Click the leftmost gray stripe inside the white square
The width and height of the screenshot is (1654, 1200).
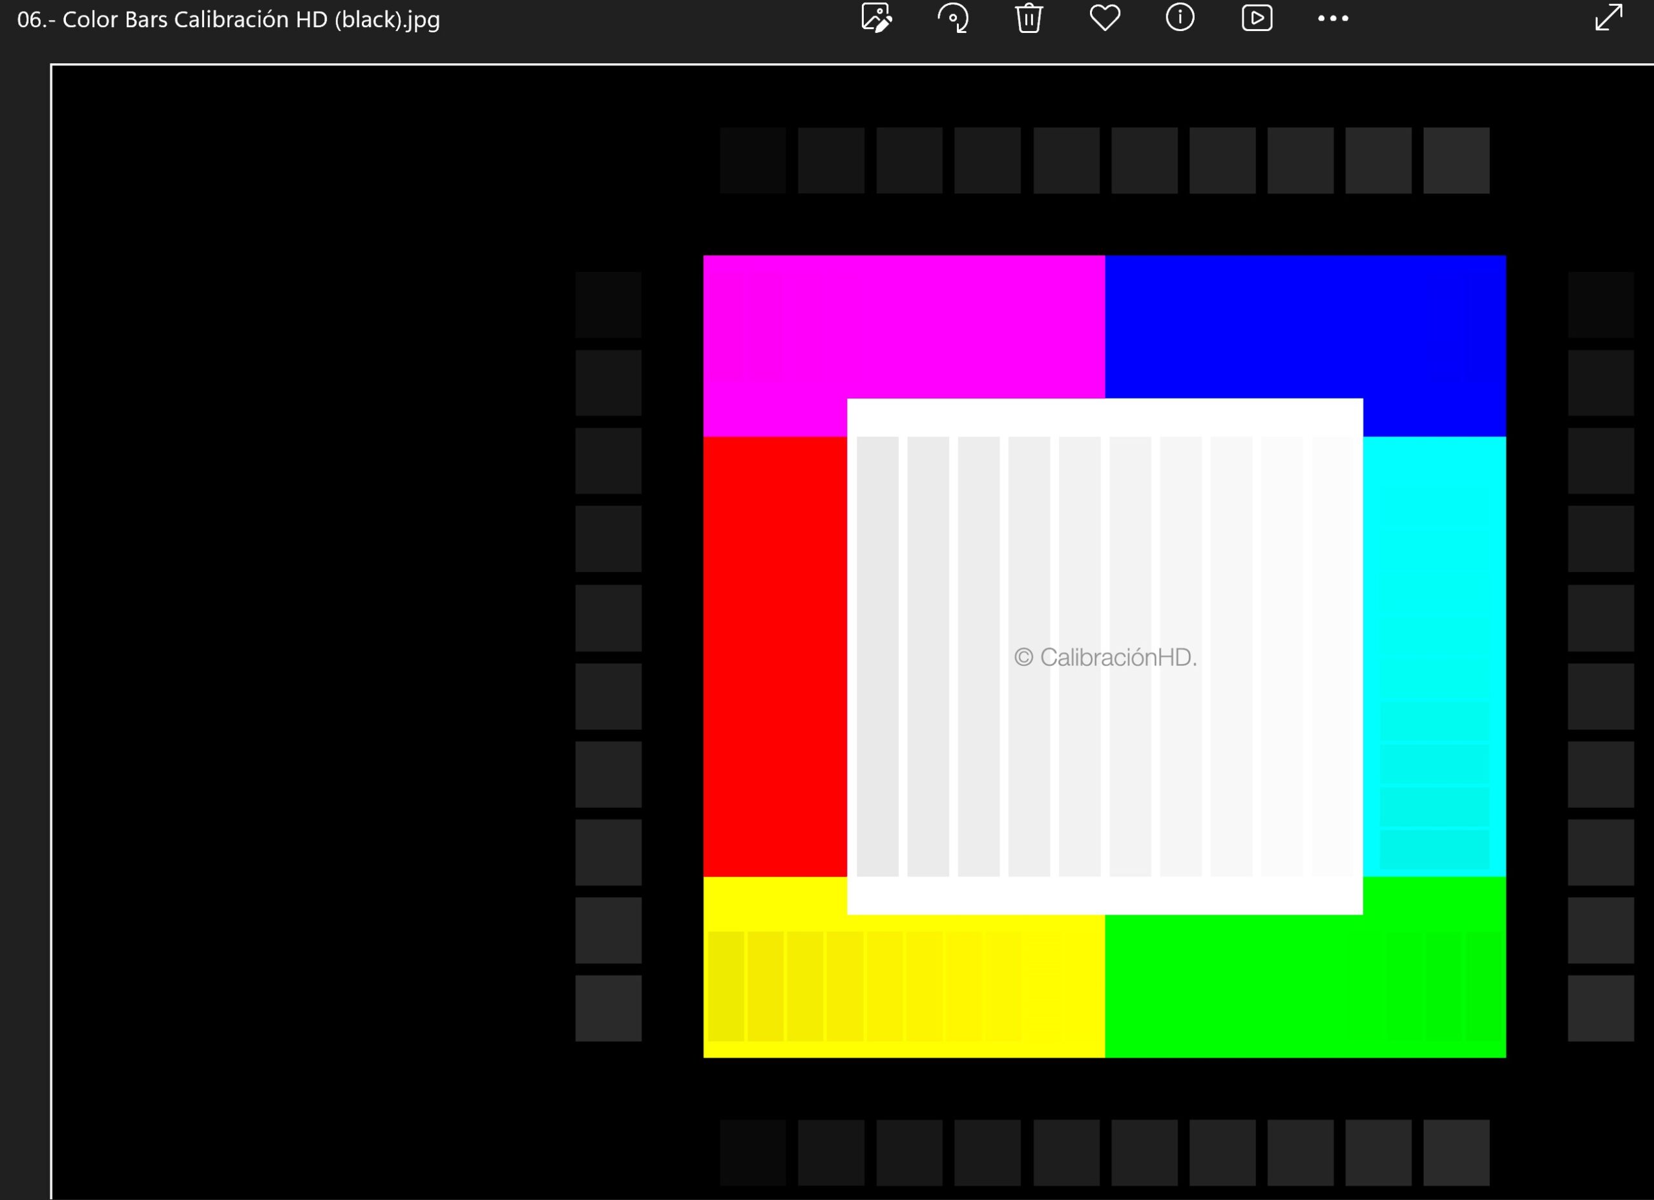(877, 656)
